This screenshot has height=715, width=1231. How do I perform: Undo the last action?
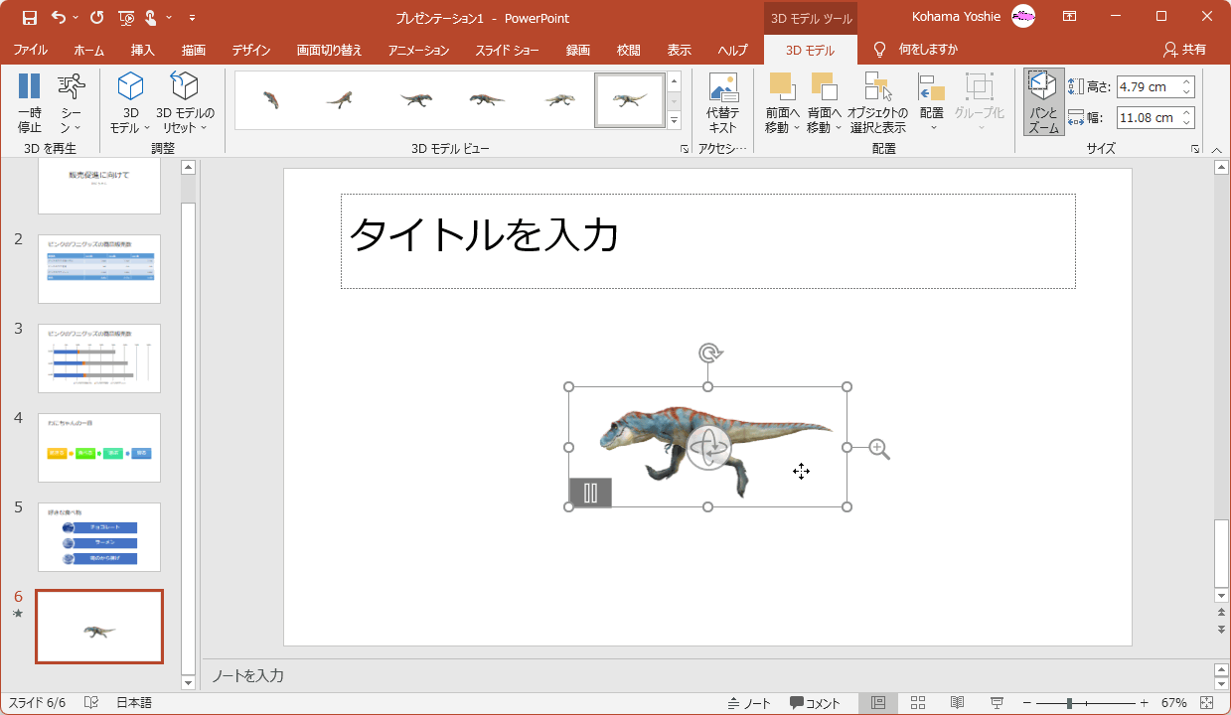59,17
